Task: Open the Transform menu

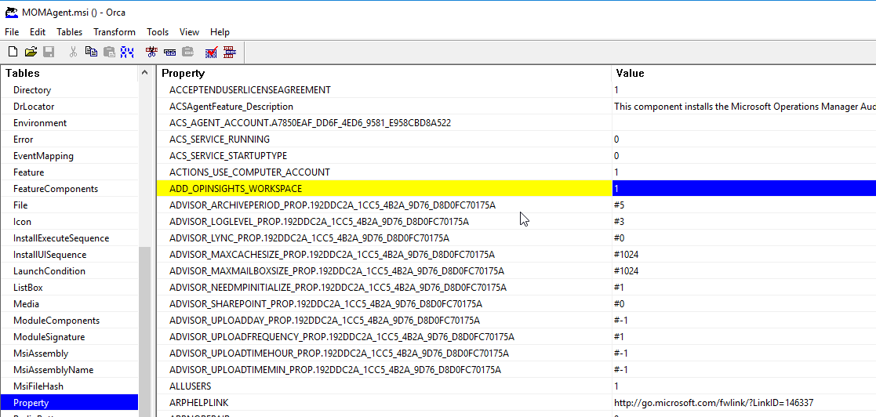Action: tap(114, 32)
